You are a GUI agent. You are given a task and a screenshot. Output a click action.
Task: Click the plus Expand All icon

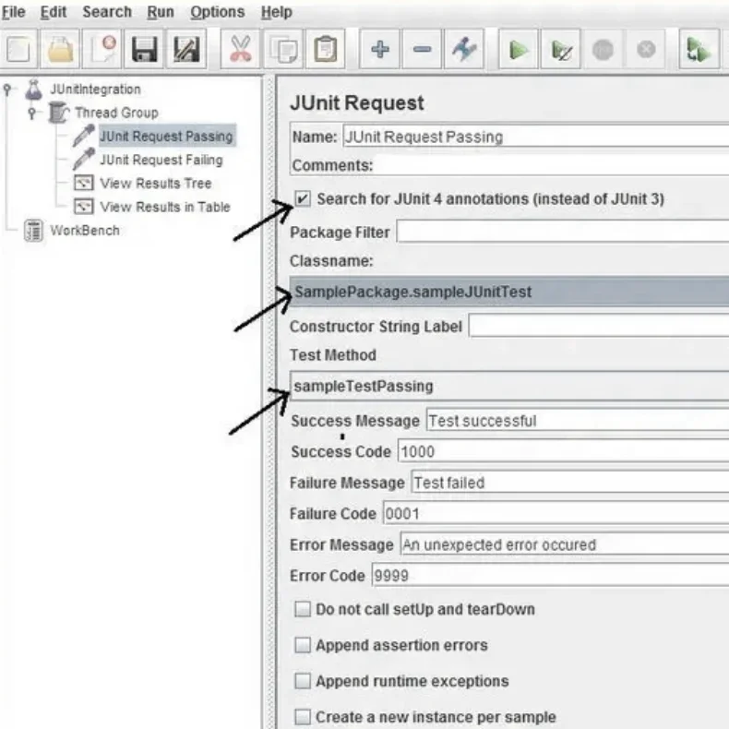(x=379, y=50)
